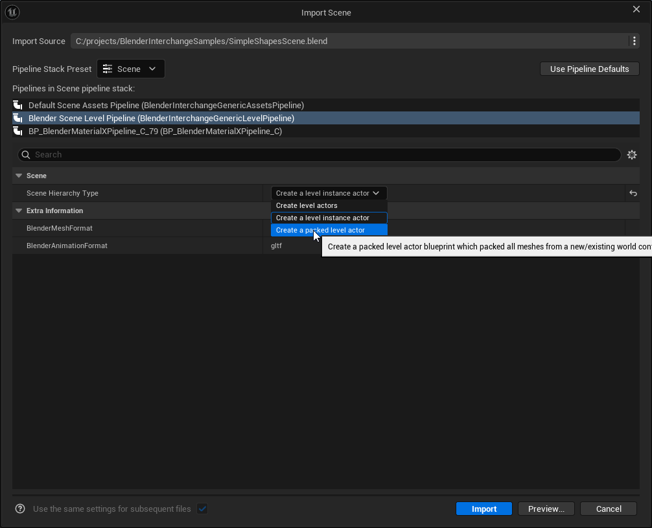Image resolution: width=652 pixels, height=528 pixels.
Task: Click the Import button
Action: point(483,509)
